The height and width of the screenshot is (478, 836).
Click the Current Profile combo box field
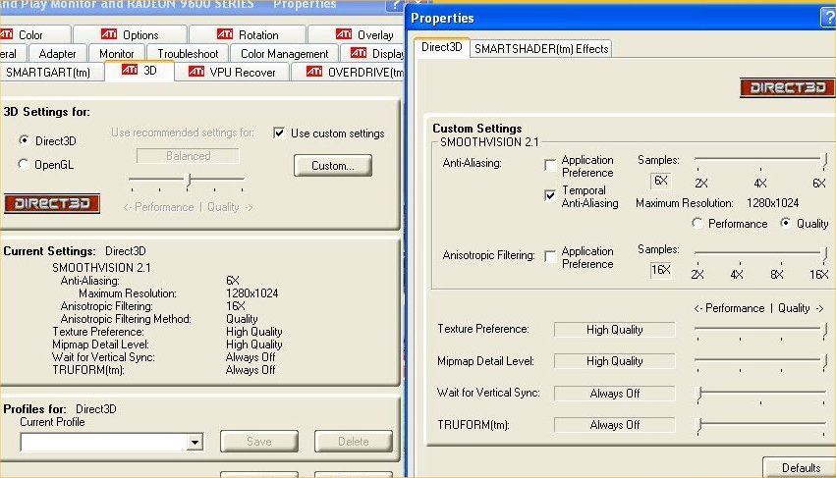coord(111,442)
